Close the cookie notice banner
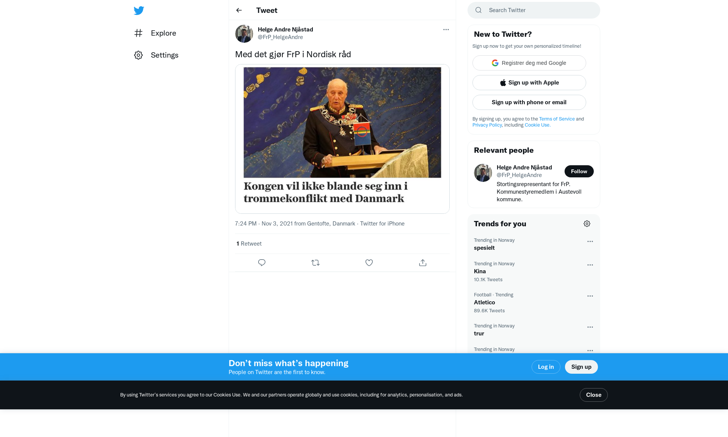728x437 pixels. pos(593,395)
